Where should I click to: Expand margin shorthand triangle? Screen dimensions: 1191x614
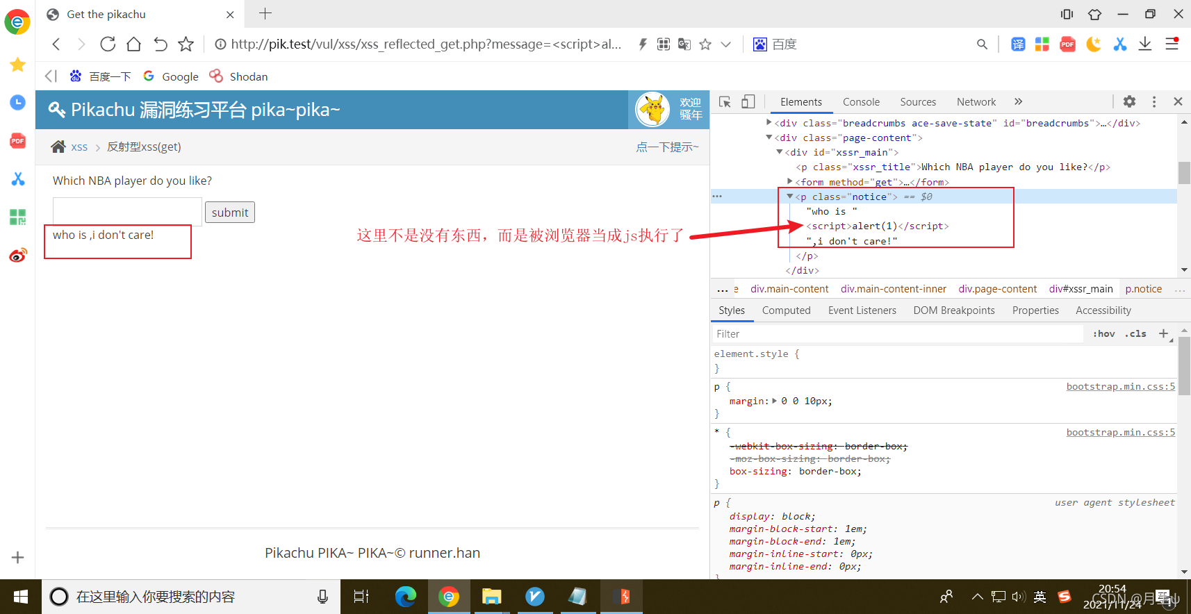(775, 401)
